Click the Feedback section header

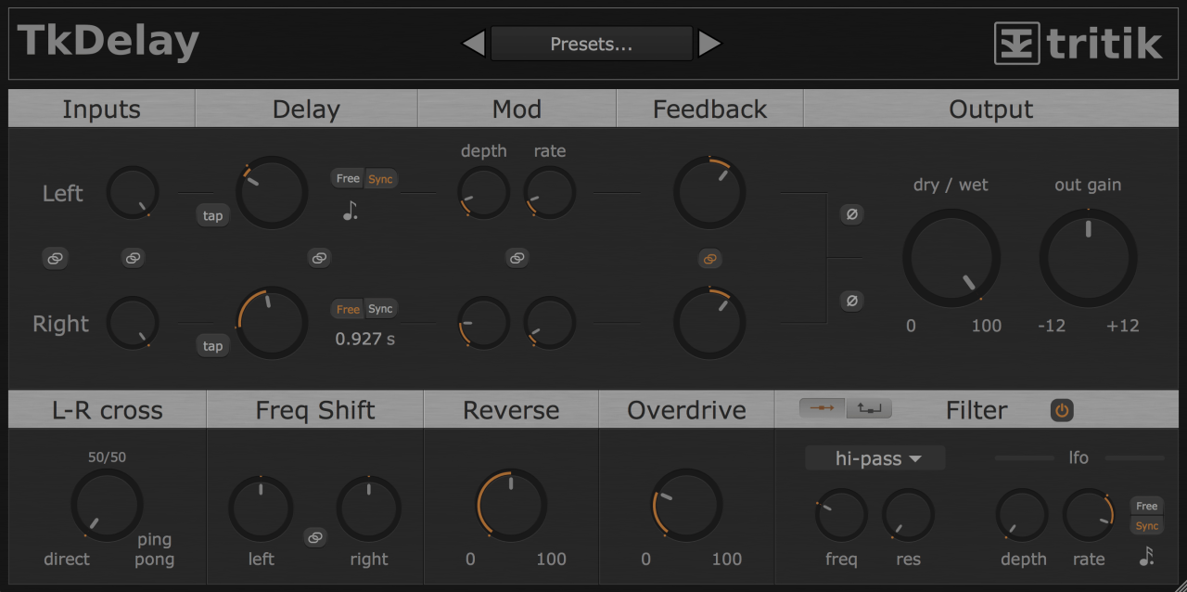(x=710, y=109)
